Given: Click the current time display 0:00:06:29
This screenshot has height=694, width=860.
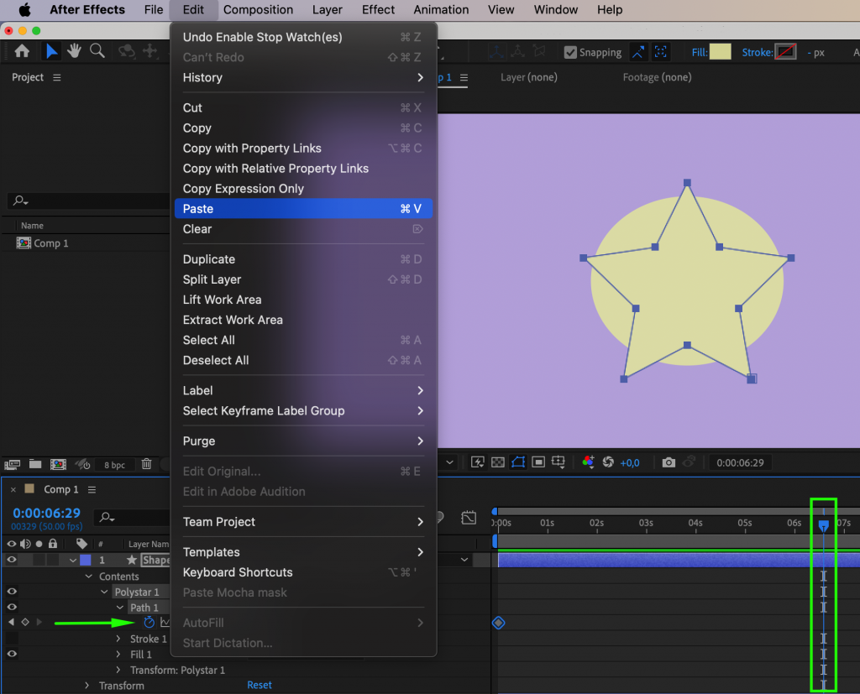Looking at the screenshot, I should coord(46,514).
